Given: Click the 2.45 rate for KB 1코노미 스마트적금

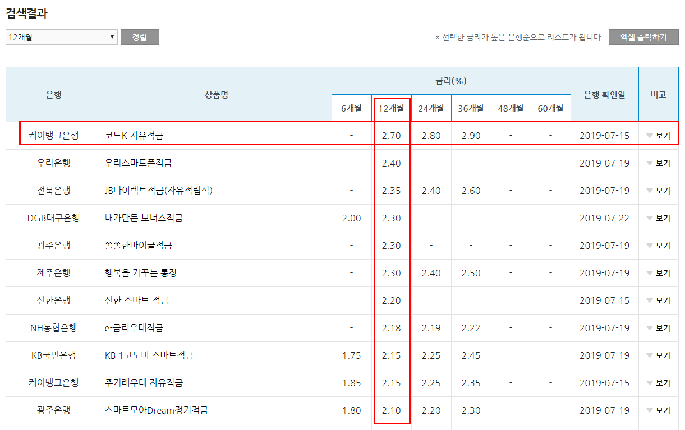Looking at the screenshot, I should (471, 355).
